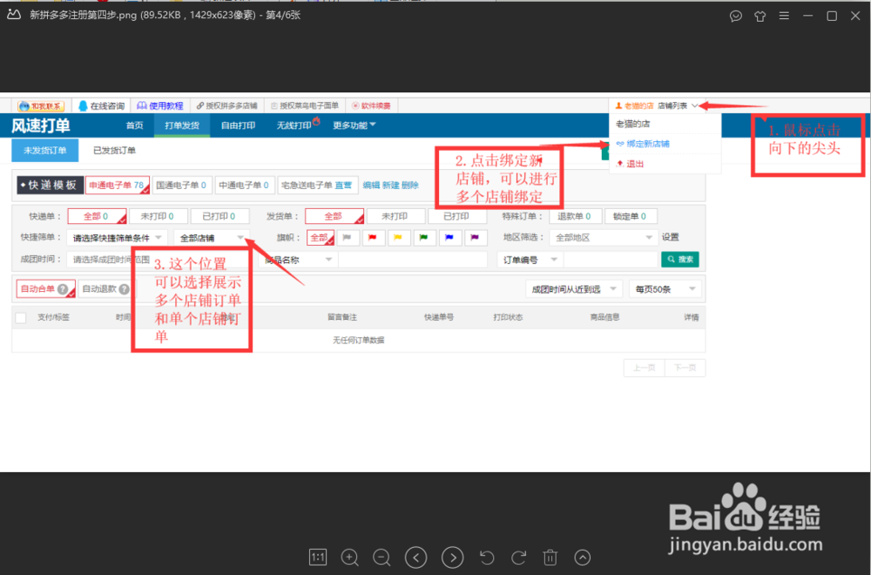Click the 和我联系 contact badge

(x=41, y=105)
